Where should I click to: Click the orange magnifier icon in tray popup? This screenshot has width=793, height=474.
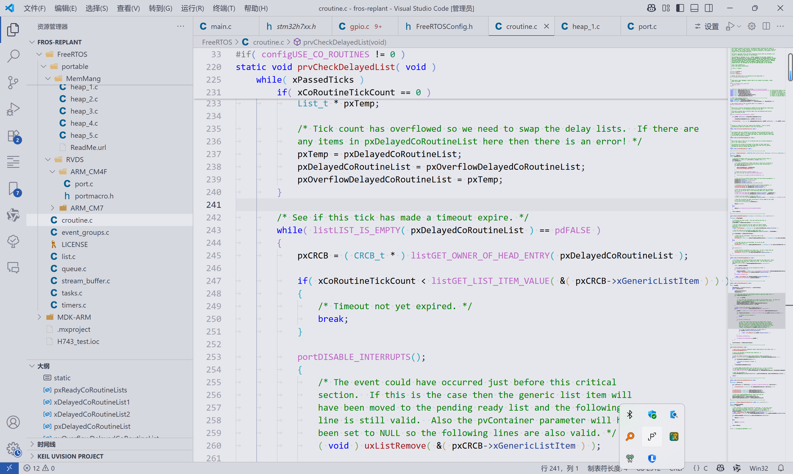click(x=630, y=436)
